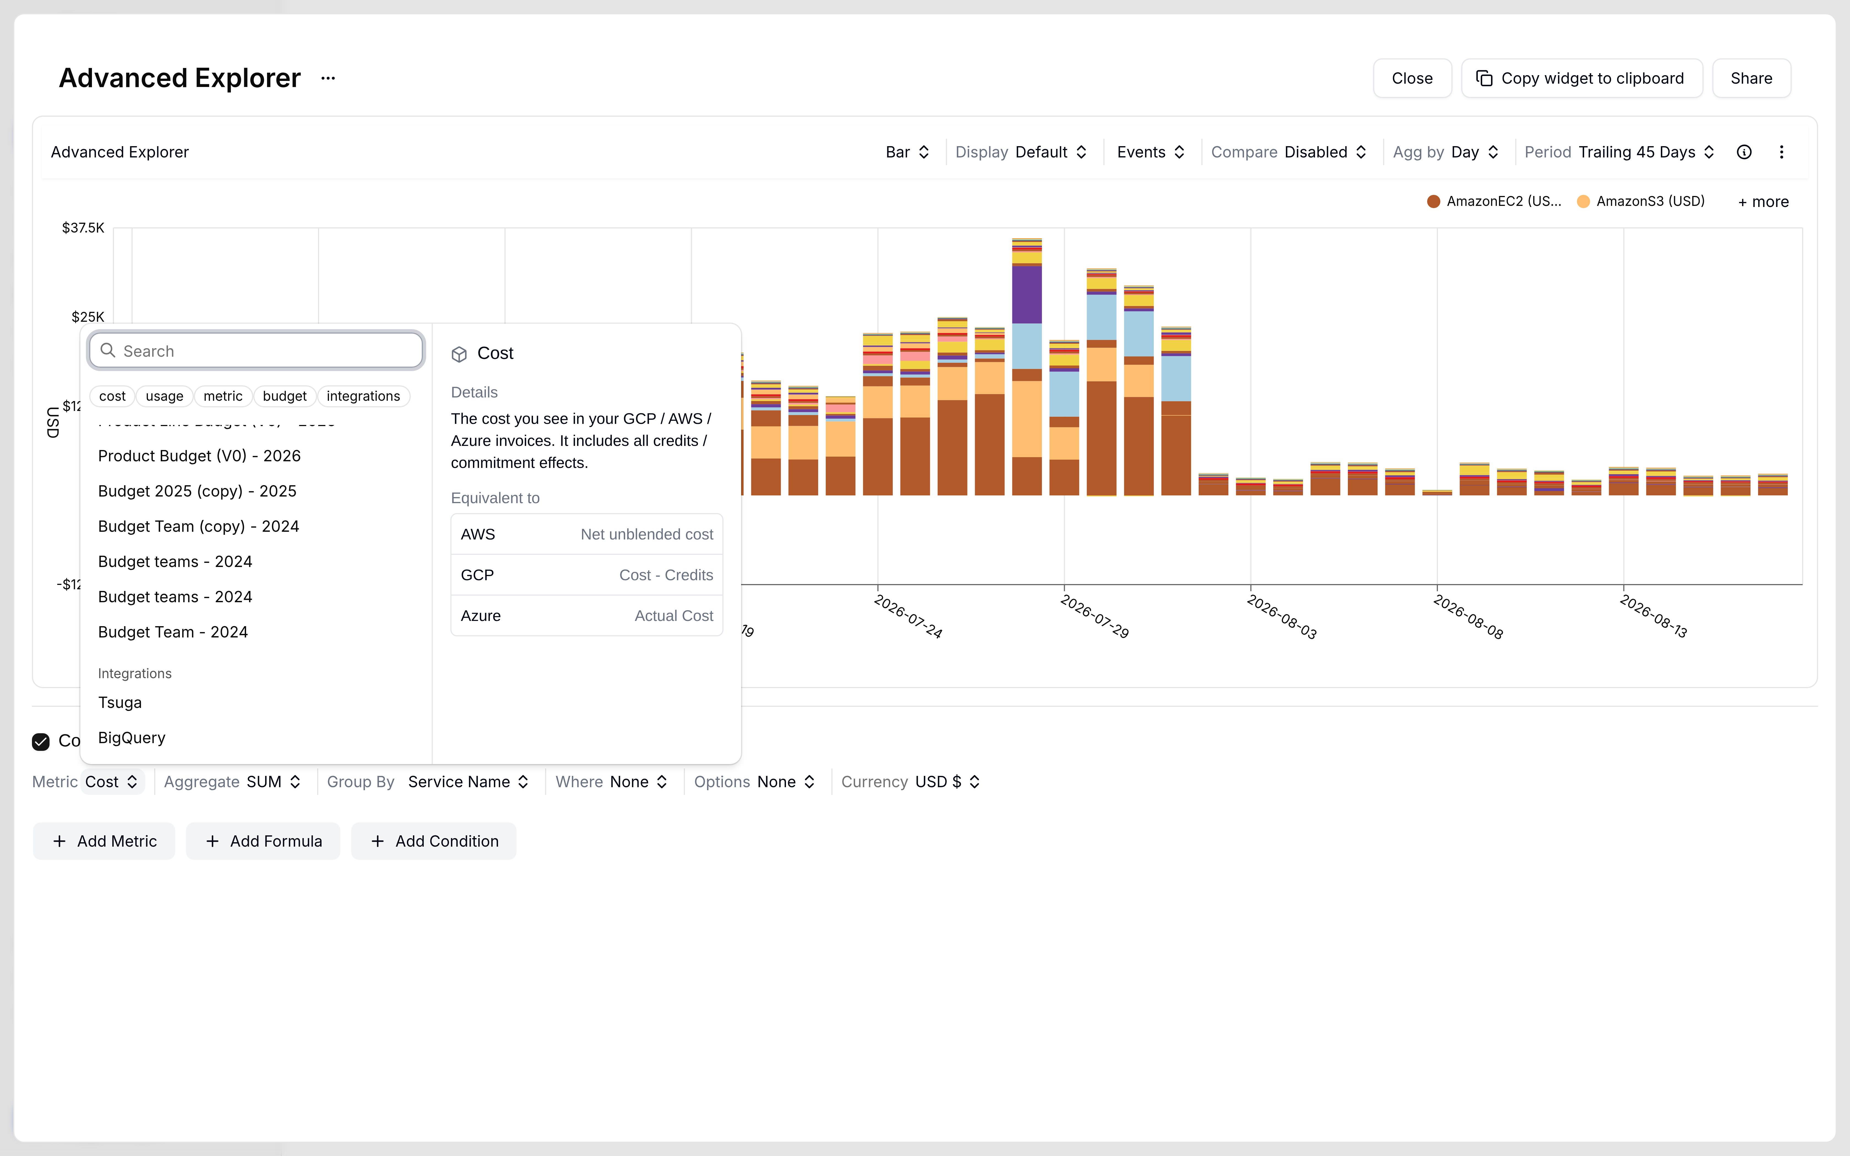Open the info circle icon in chart toolbar
This screenshot has height=1156, width=1850.
click(x=1744, y=152)
